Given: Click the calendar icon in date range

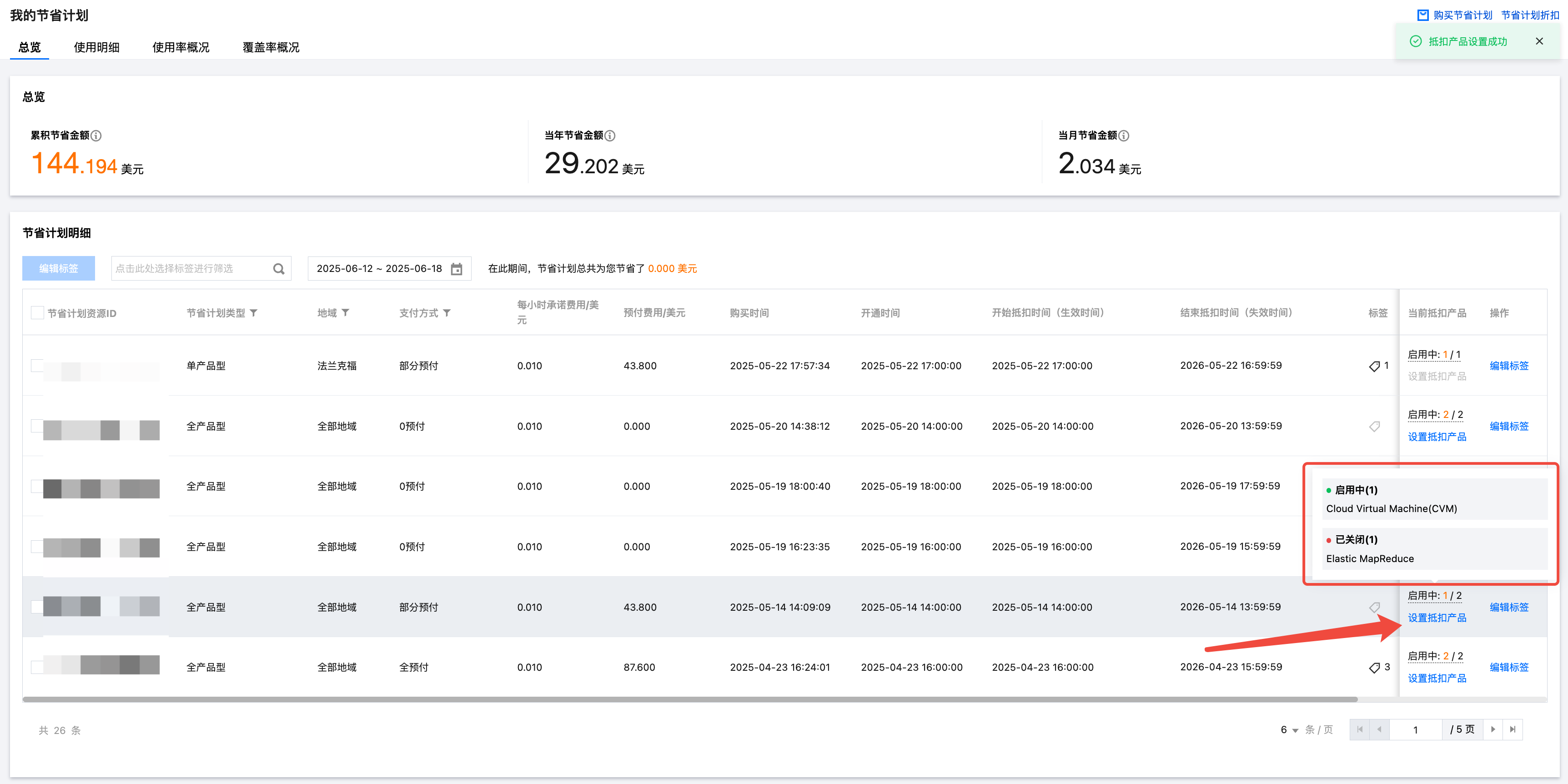Looking at the screenshot, I should [x=456, y=269].
